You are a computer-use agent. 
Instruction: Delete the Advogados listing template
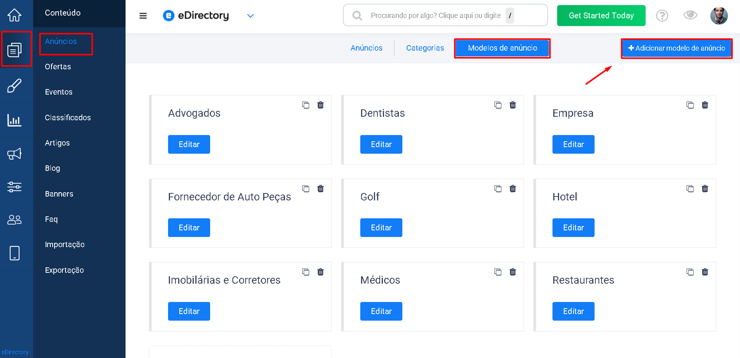[320, 105]
